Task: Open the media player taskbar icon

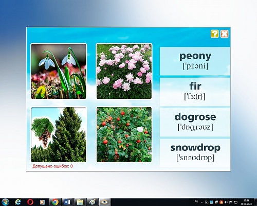Action: (x=42, y=202)
